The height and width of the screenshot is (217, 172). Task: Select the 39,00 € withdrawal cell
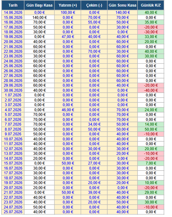94,193
